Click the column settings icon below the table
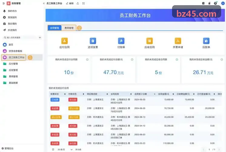 click(53, 150)
